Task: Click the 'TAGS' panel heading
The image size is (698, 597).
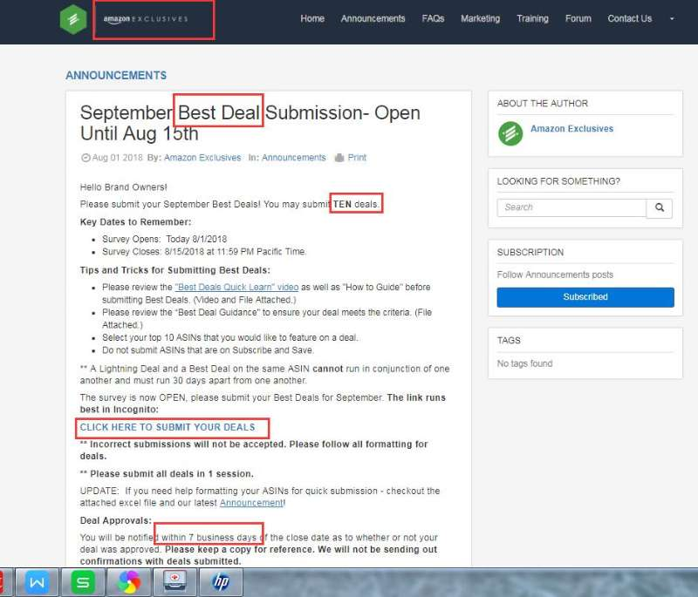Action: (x=509, y=341)
